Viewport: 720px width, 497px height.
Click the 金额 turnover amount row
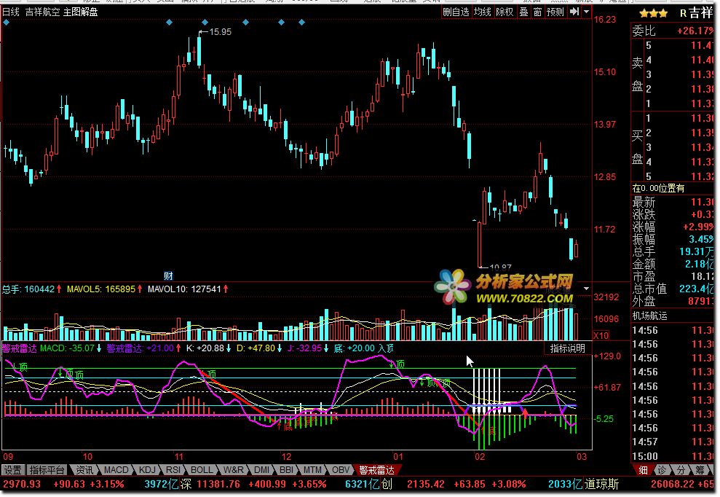click(x=673, y=264)
